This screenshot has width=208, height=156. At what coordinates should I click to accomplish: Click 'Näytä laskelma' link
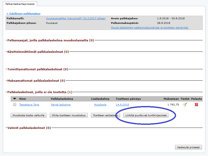[x=61, y=105]
